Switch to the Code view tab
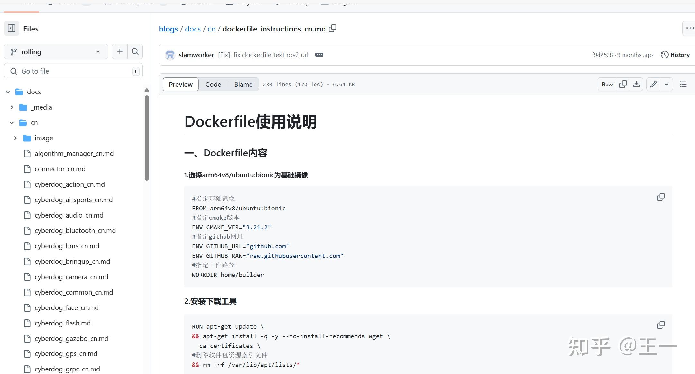This screenshot has width=695, height=374. click(x=213, y=84)
